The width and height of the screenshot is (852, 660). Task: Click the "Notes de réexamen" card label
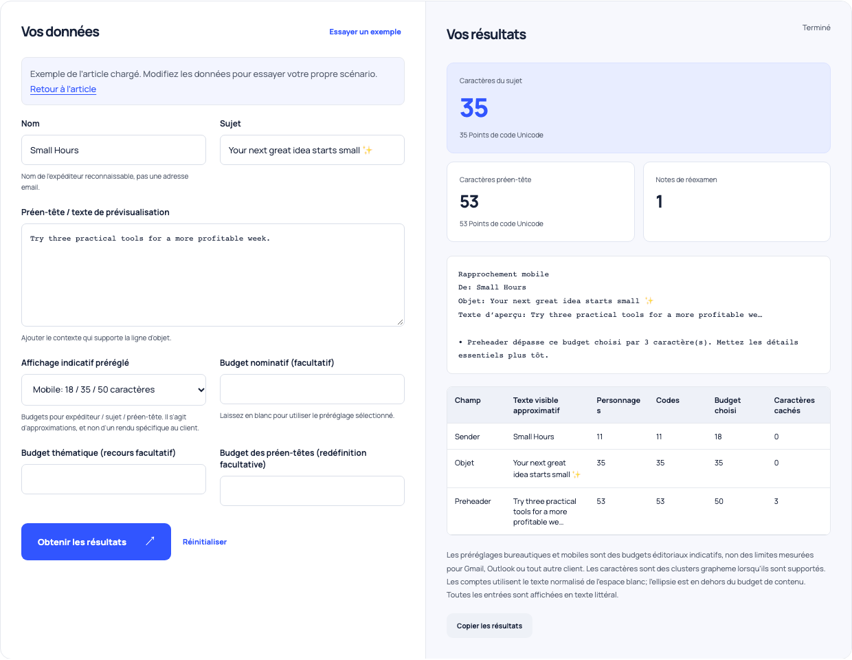686,180
